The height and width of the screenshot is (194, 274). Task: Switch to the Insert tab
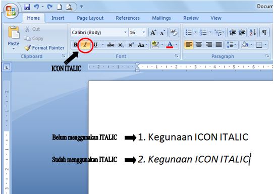click(x=58, y=18)
